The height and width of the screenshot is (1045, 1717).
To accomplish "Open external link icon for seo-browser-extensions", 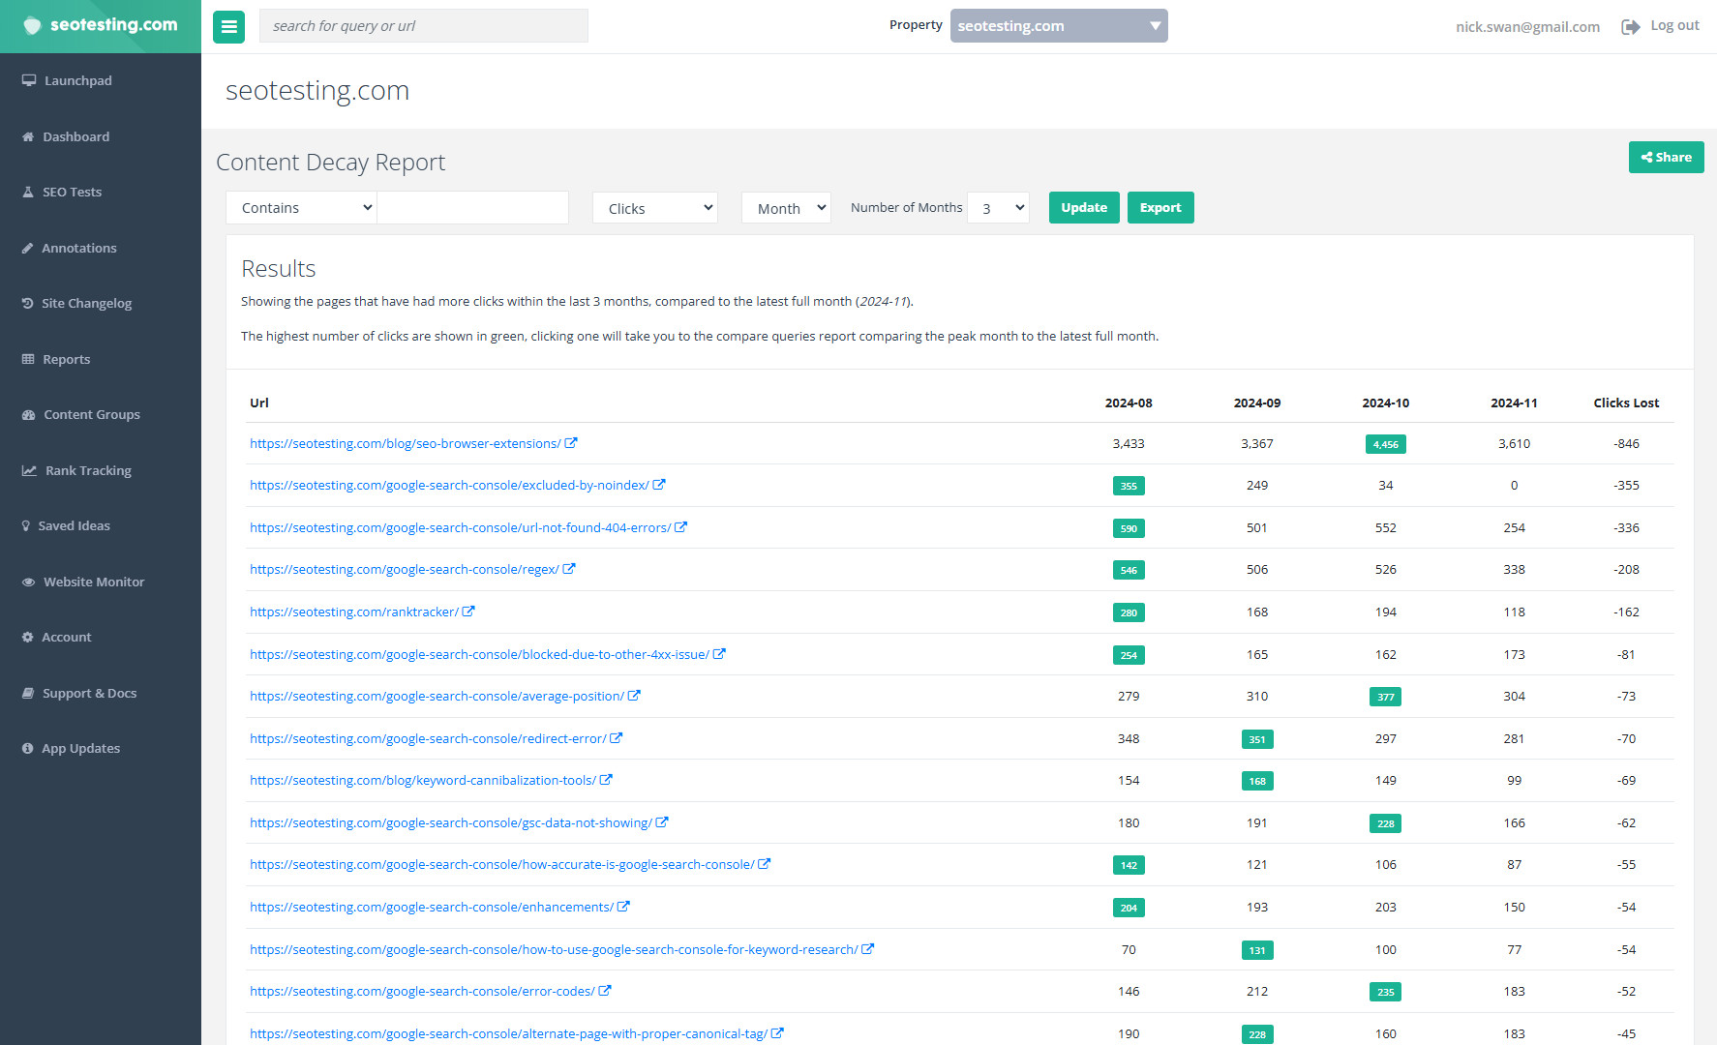I will coord(571,443).
